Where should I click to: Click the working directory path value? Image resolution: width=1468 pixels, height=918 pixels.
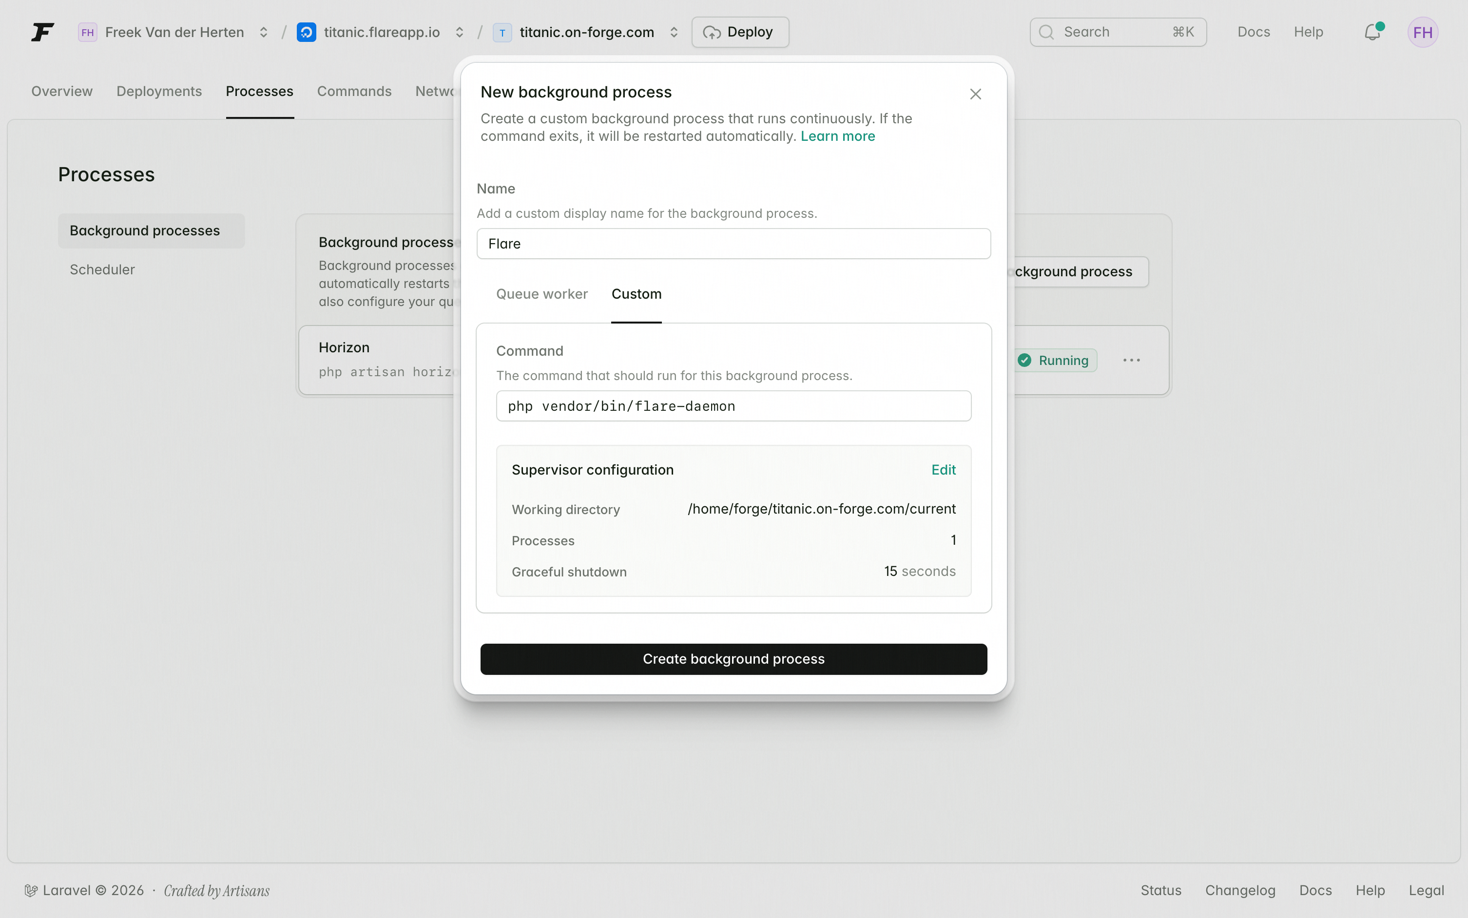(821, 509)
